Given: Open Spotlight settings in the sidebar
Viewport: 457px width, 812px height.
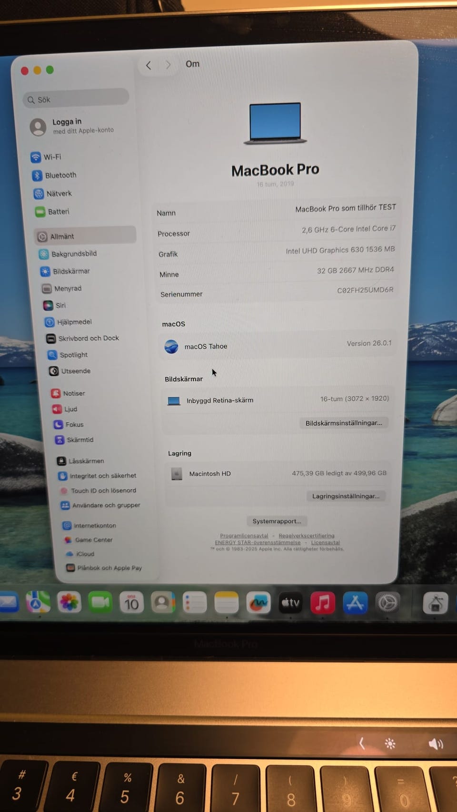Looking at the screenshot, I should tap(68, 355).
